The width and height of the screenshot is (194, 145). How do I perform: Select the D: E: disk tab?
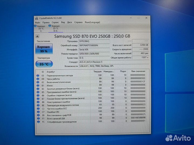[x=56, y=28]
